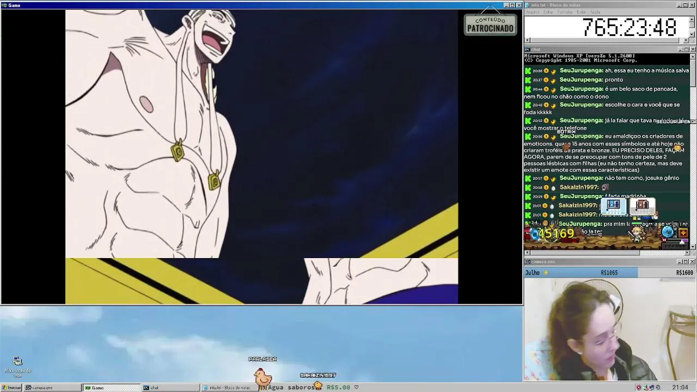Click the R$5.00 donation amount
This screenshot has width=697, height=392.
click(338, 388)
